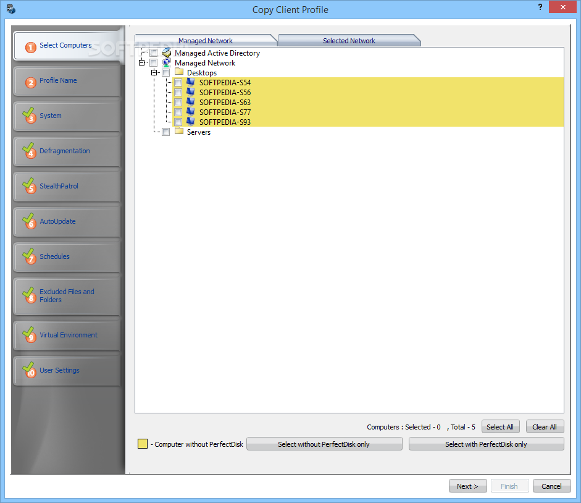Select the SOFTPEDIA-S93 row label

coord(225,122)
